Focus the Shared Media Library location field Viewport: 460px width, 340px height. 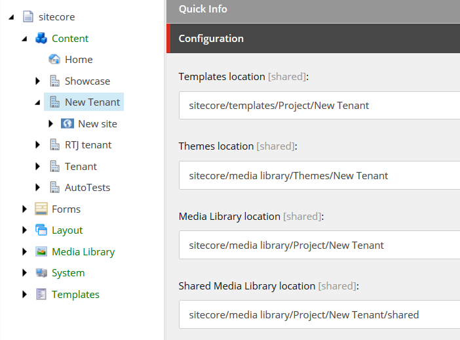click(x=320, y=314)
